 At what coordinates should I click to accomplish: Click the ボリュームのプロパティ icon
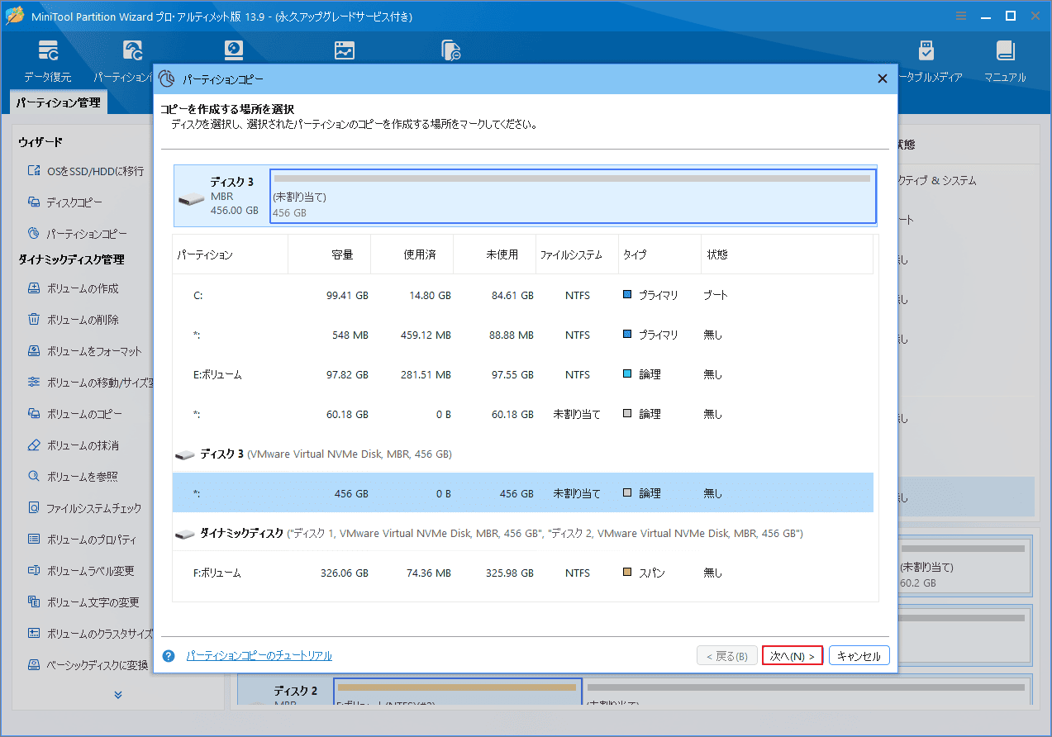click(x=34, y=540)
